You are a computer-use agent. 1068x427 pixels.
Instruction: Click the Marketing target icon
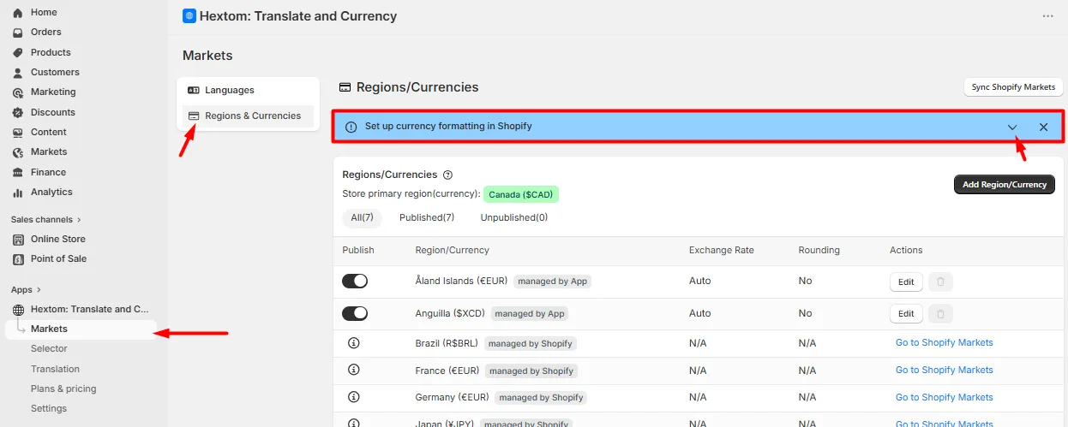click(x=18, y=92)
